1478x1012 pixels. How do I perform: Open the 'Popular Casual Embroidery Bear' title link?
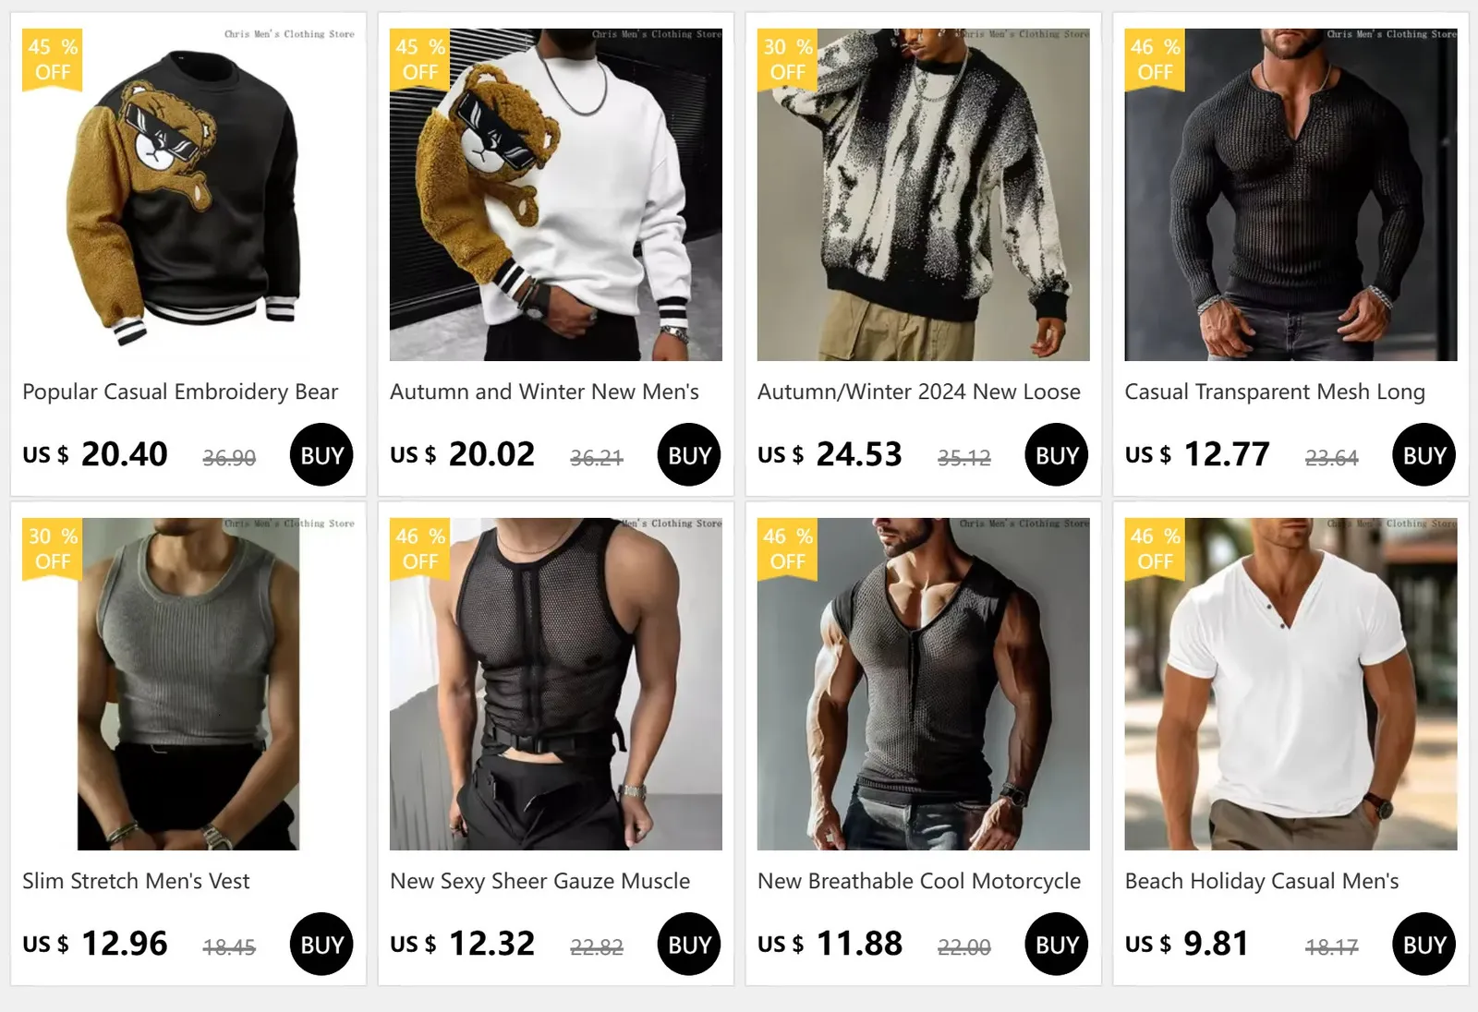pos(180,392)
